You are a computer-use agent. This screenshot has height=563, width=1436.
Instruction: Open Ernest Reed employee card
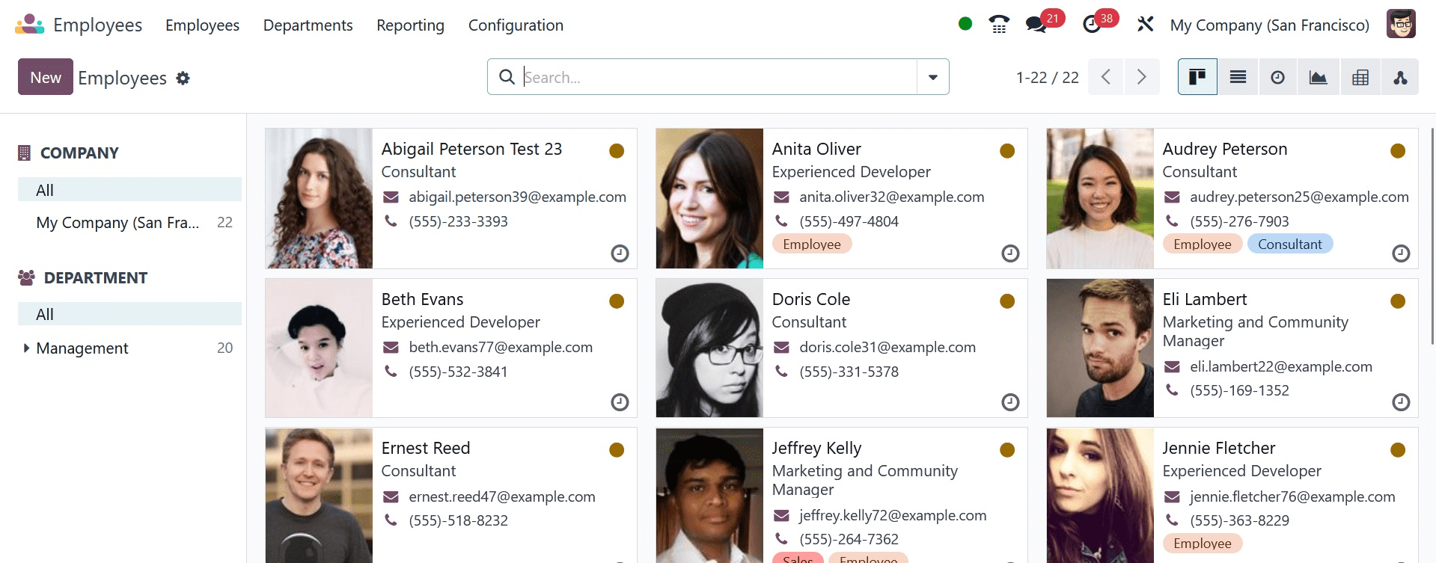coord(451,495)
